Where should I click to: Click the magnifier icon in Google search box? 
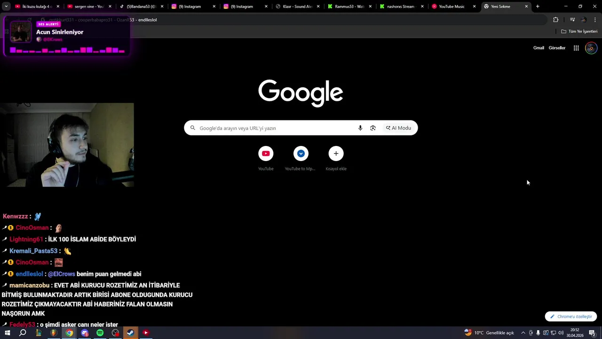point(193,128)
